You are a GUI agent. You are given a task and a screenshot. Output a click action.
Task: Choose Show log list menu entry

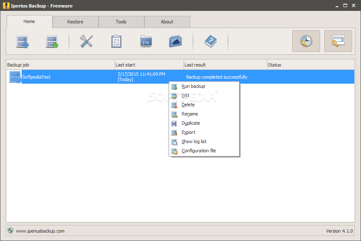point(204,141)
